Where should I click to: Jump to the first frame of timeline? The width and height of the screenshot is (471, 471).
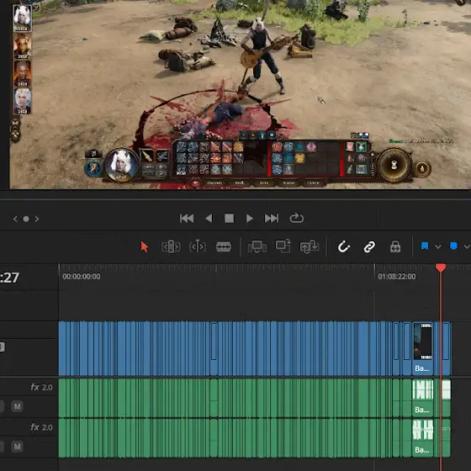pos(187,219)
